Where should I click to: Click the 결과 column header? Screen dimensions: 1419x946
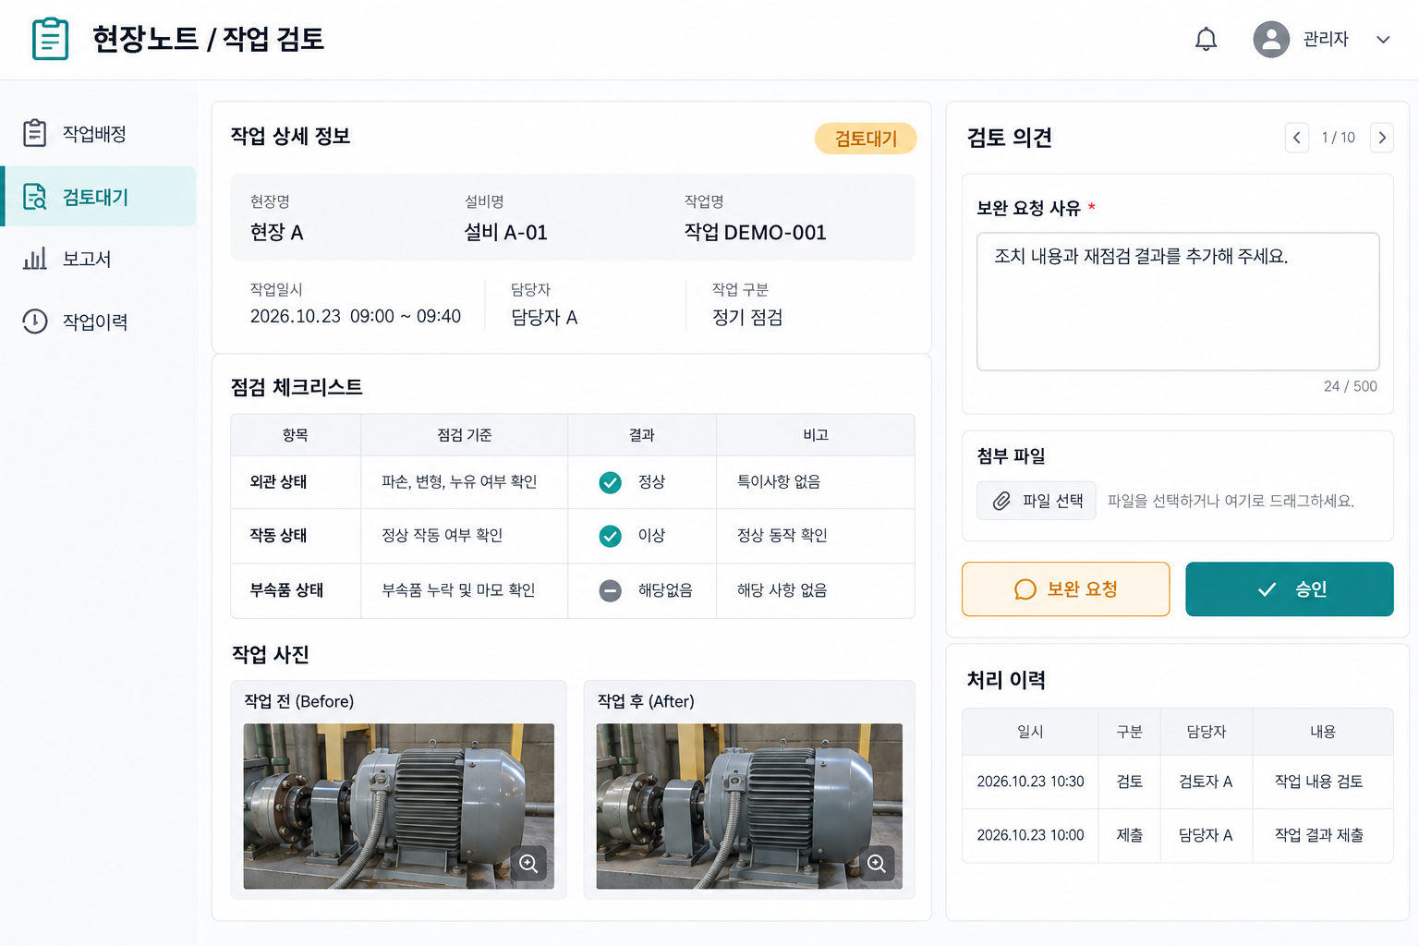(642, 435)
